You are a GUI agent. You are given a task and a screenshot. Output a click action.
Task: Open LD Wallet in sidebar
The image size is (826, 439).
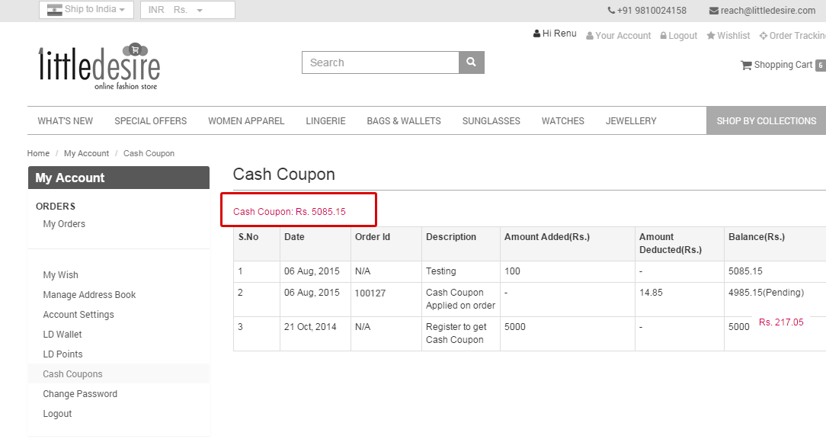(62, 334)
